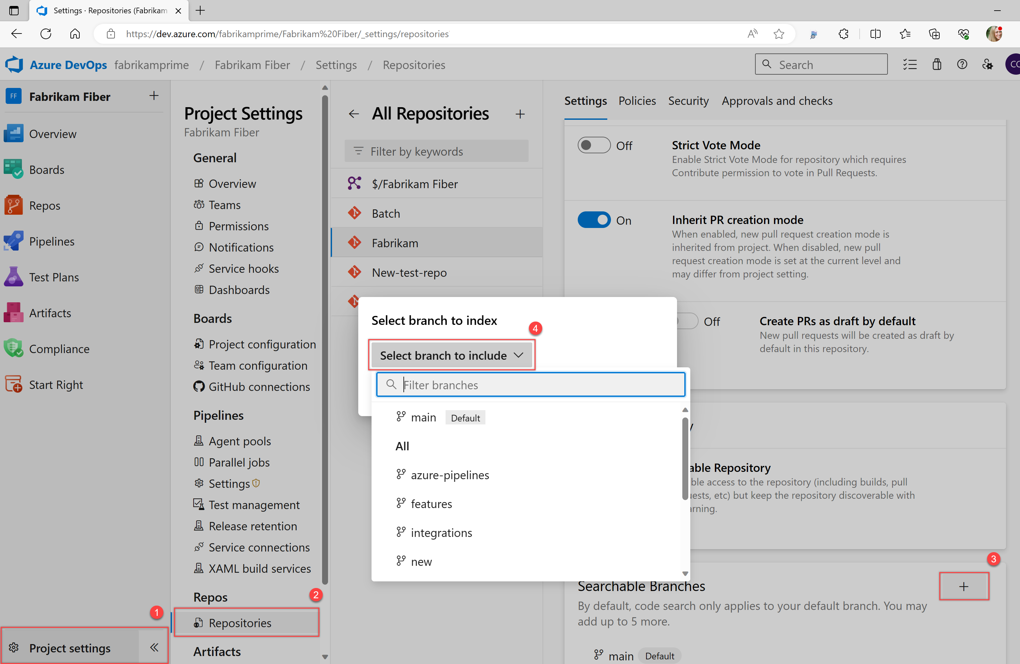
Task: Click the Compliance icon in sidebar
Action: click(13, 348)
